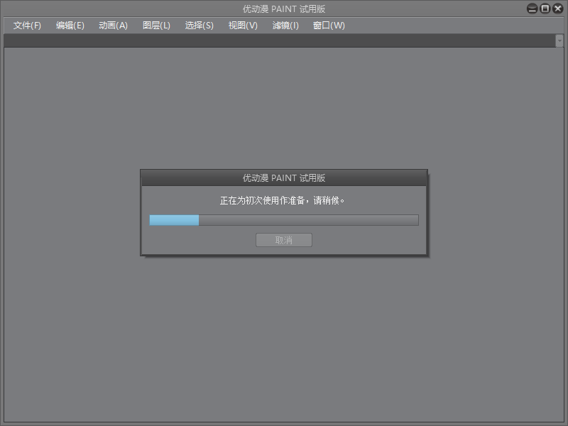Close the main application window

557,9
